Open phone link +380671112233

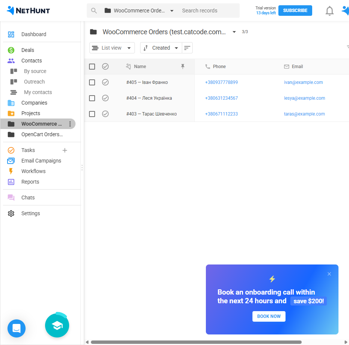(x=221, y=114)
